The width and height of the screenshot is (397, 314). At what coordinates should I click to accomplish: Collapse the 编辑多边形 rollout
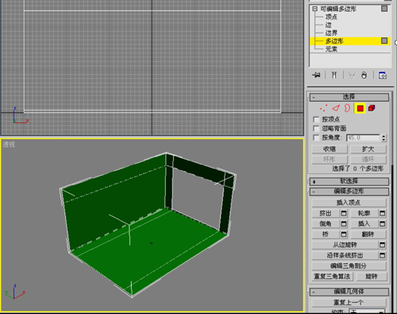tap(349, 192)
